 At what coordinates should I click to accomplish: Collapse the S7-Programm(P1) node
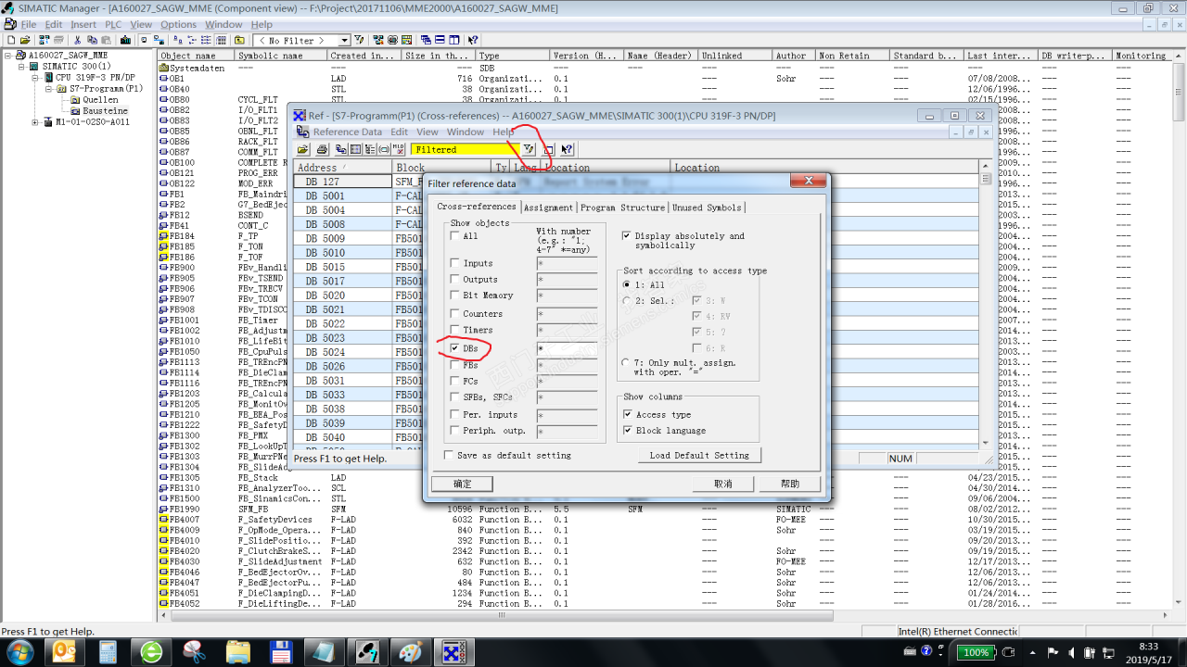pyautogui.click(x=48, y=89)
